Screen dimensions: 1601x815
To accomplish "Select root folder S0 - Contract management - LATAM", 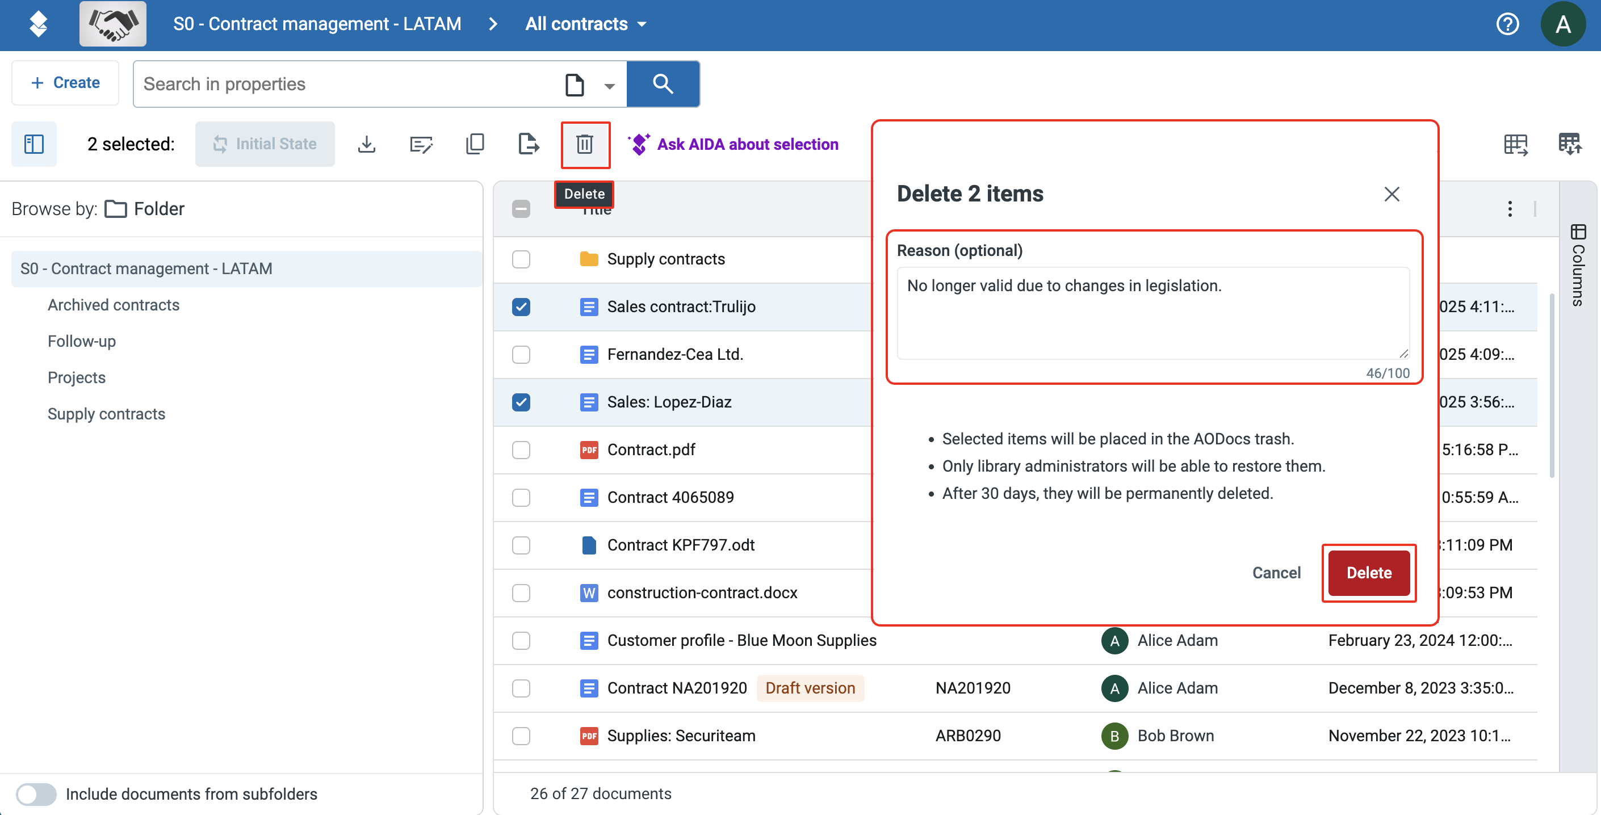I will click(x=247, y=269).
